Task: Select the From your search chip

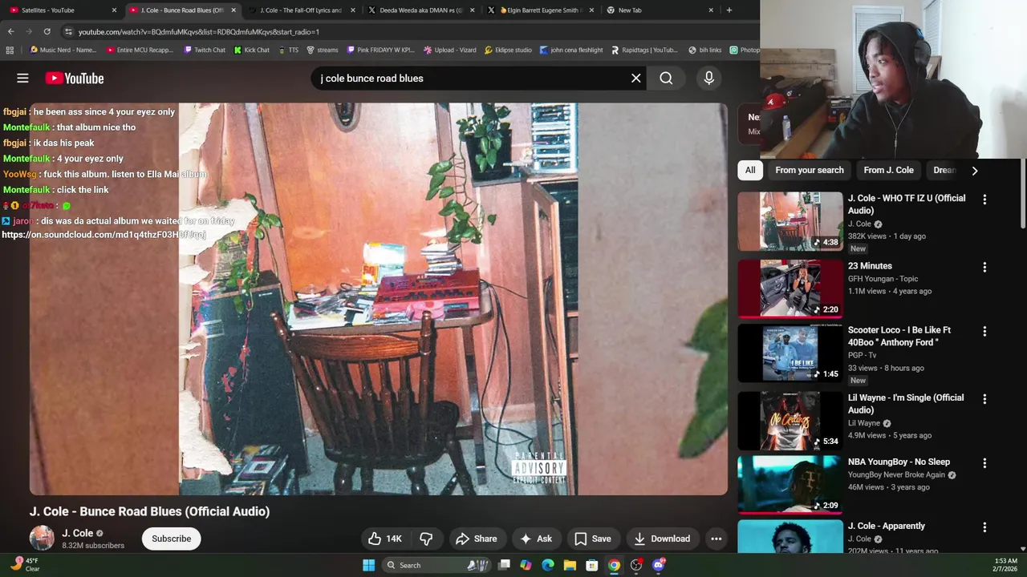Action: tap(810, 170)
